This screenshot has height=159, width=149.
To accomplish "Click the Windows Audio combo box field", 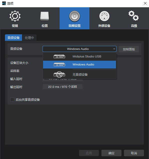I will click(79, 49).
